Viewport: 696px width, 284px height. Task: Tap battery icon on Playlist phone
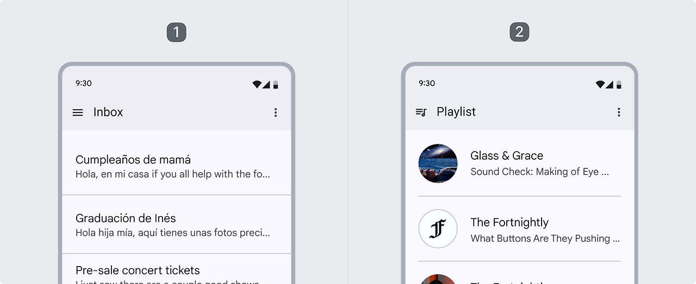click(619, 84)
